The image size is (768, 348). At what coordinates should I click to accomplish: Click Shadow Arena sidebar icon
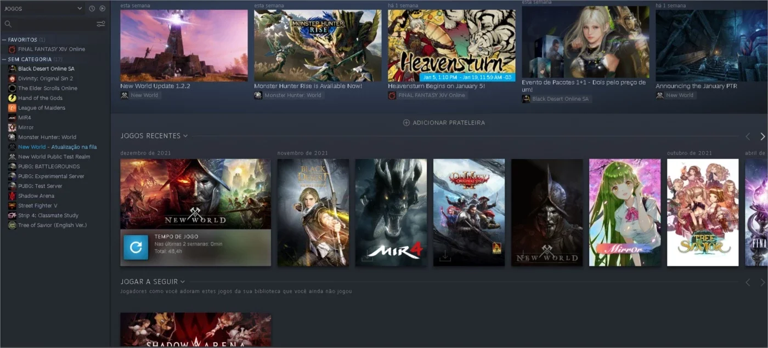[x=12, y=196]
